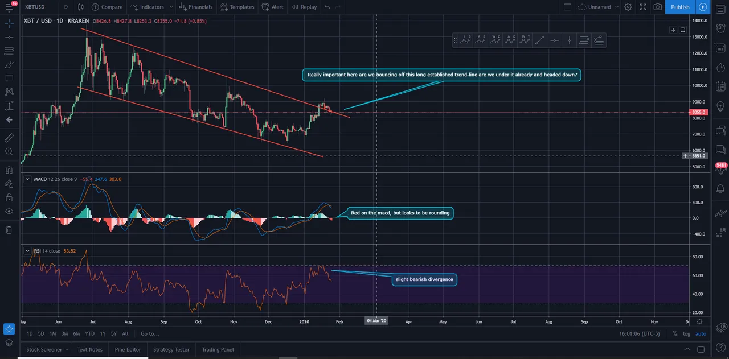Pick the vertical line from favorites toolbar
This screenshot has width=729, height=359.
[x=569, y=40]
